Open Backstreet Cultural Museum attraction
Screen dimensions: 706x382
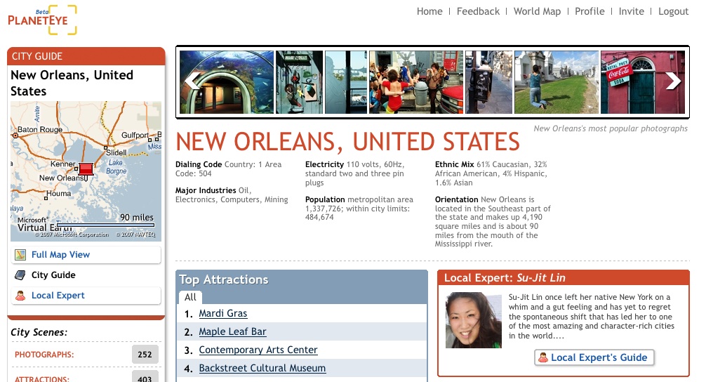[262, 368]
